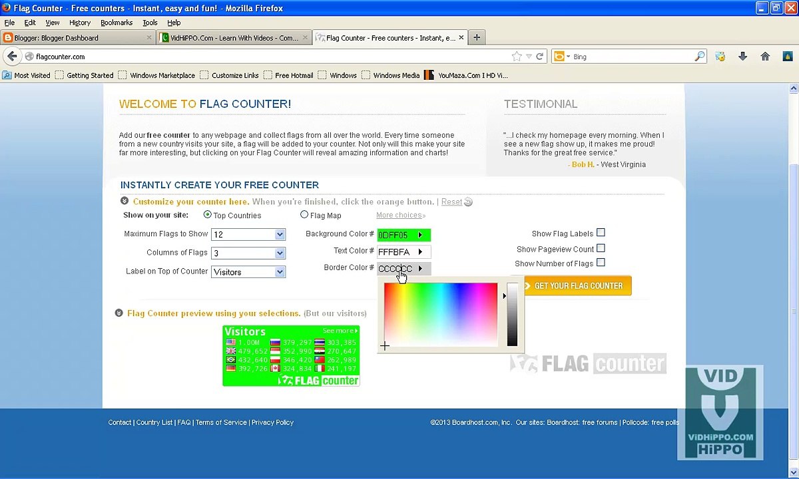This screenshot has width=799, height=479.
Task: Pick a color in the hue gradient palette
Action: [441, 315]
